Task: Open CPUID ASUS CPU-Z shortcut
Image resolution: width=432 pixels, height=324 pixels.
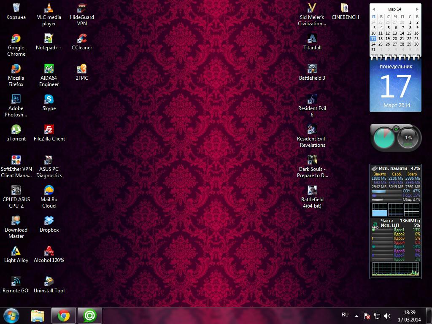Action: 16,197
